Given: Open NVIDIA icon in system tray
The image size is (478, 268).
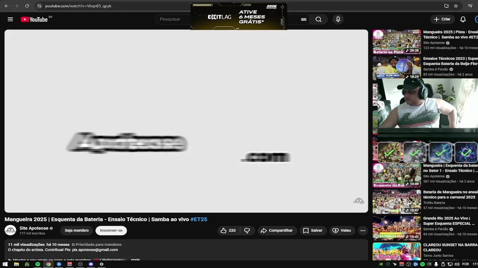Looking at the screenshot, I should pyautogui.click(x=381, y=264).
